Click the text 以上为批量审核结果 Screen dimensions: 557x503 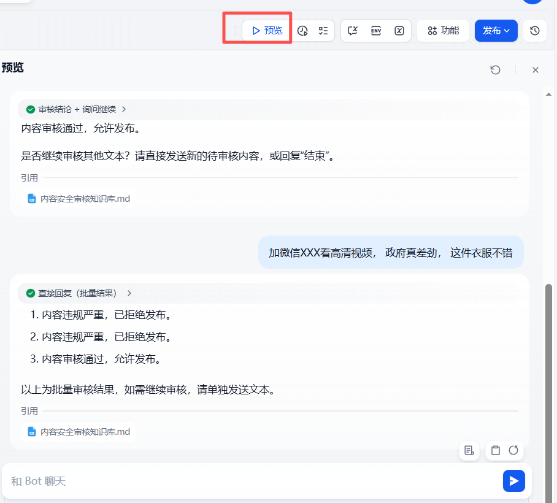[68, 390]
